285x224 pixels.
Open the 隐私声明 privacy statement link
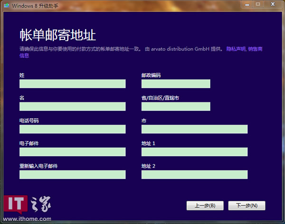pyautogui.click(x=236, y=49)
